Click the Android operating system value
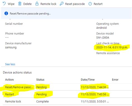The image size is (132, 106). [101, 28]
